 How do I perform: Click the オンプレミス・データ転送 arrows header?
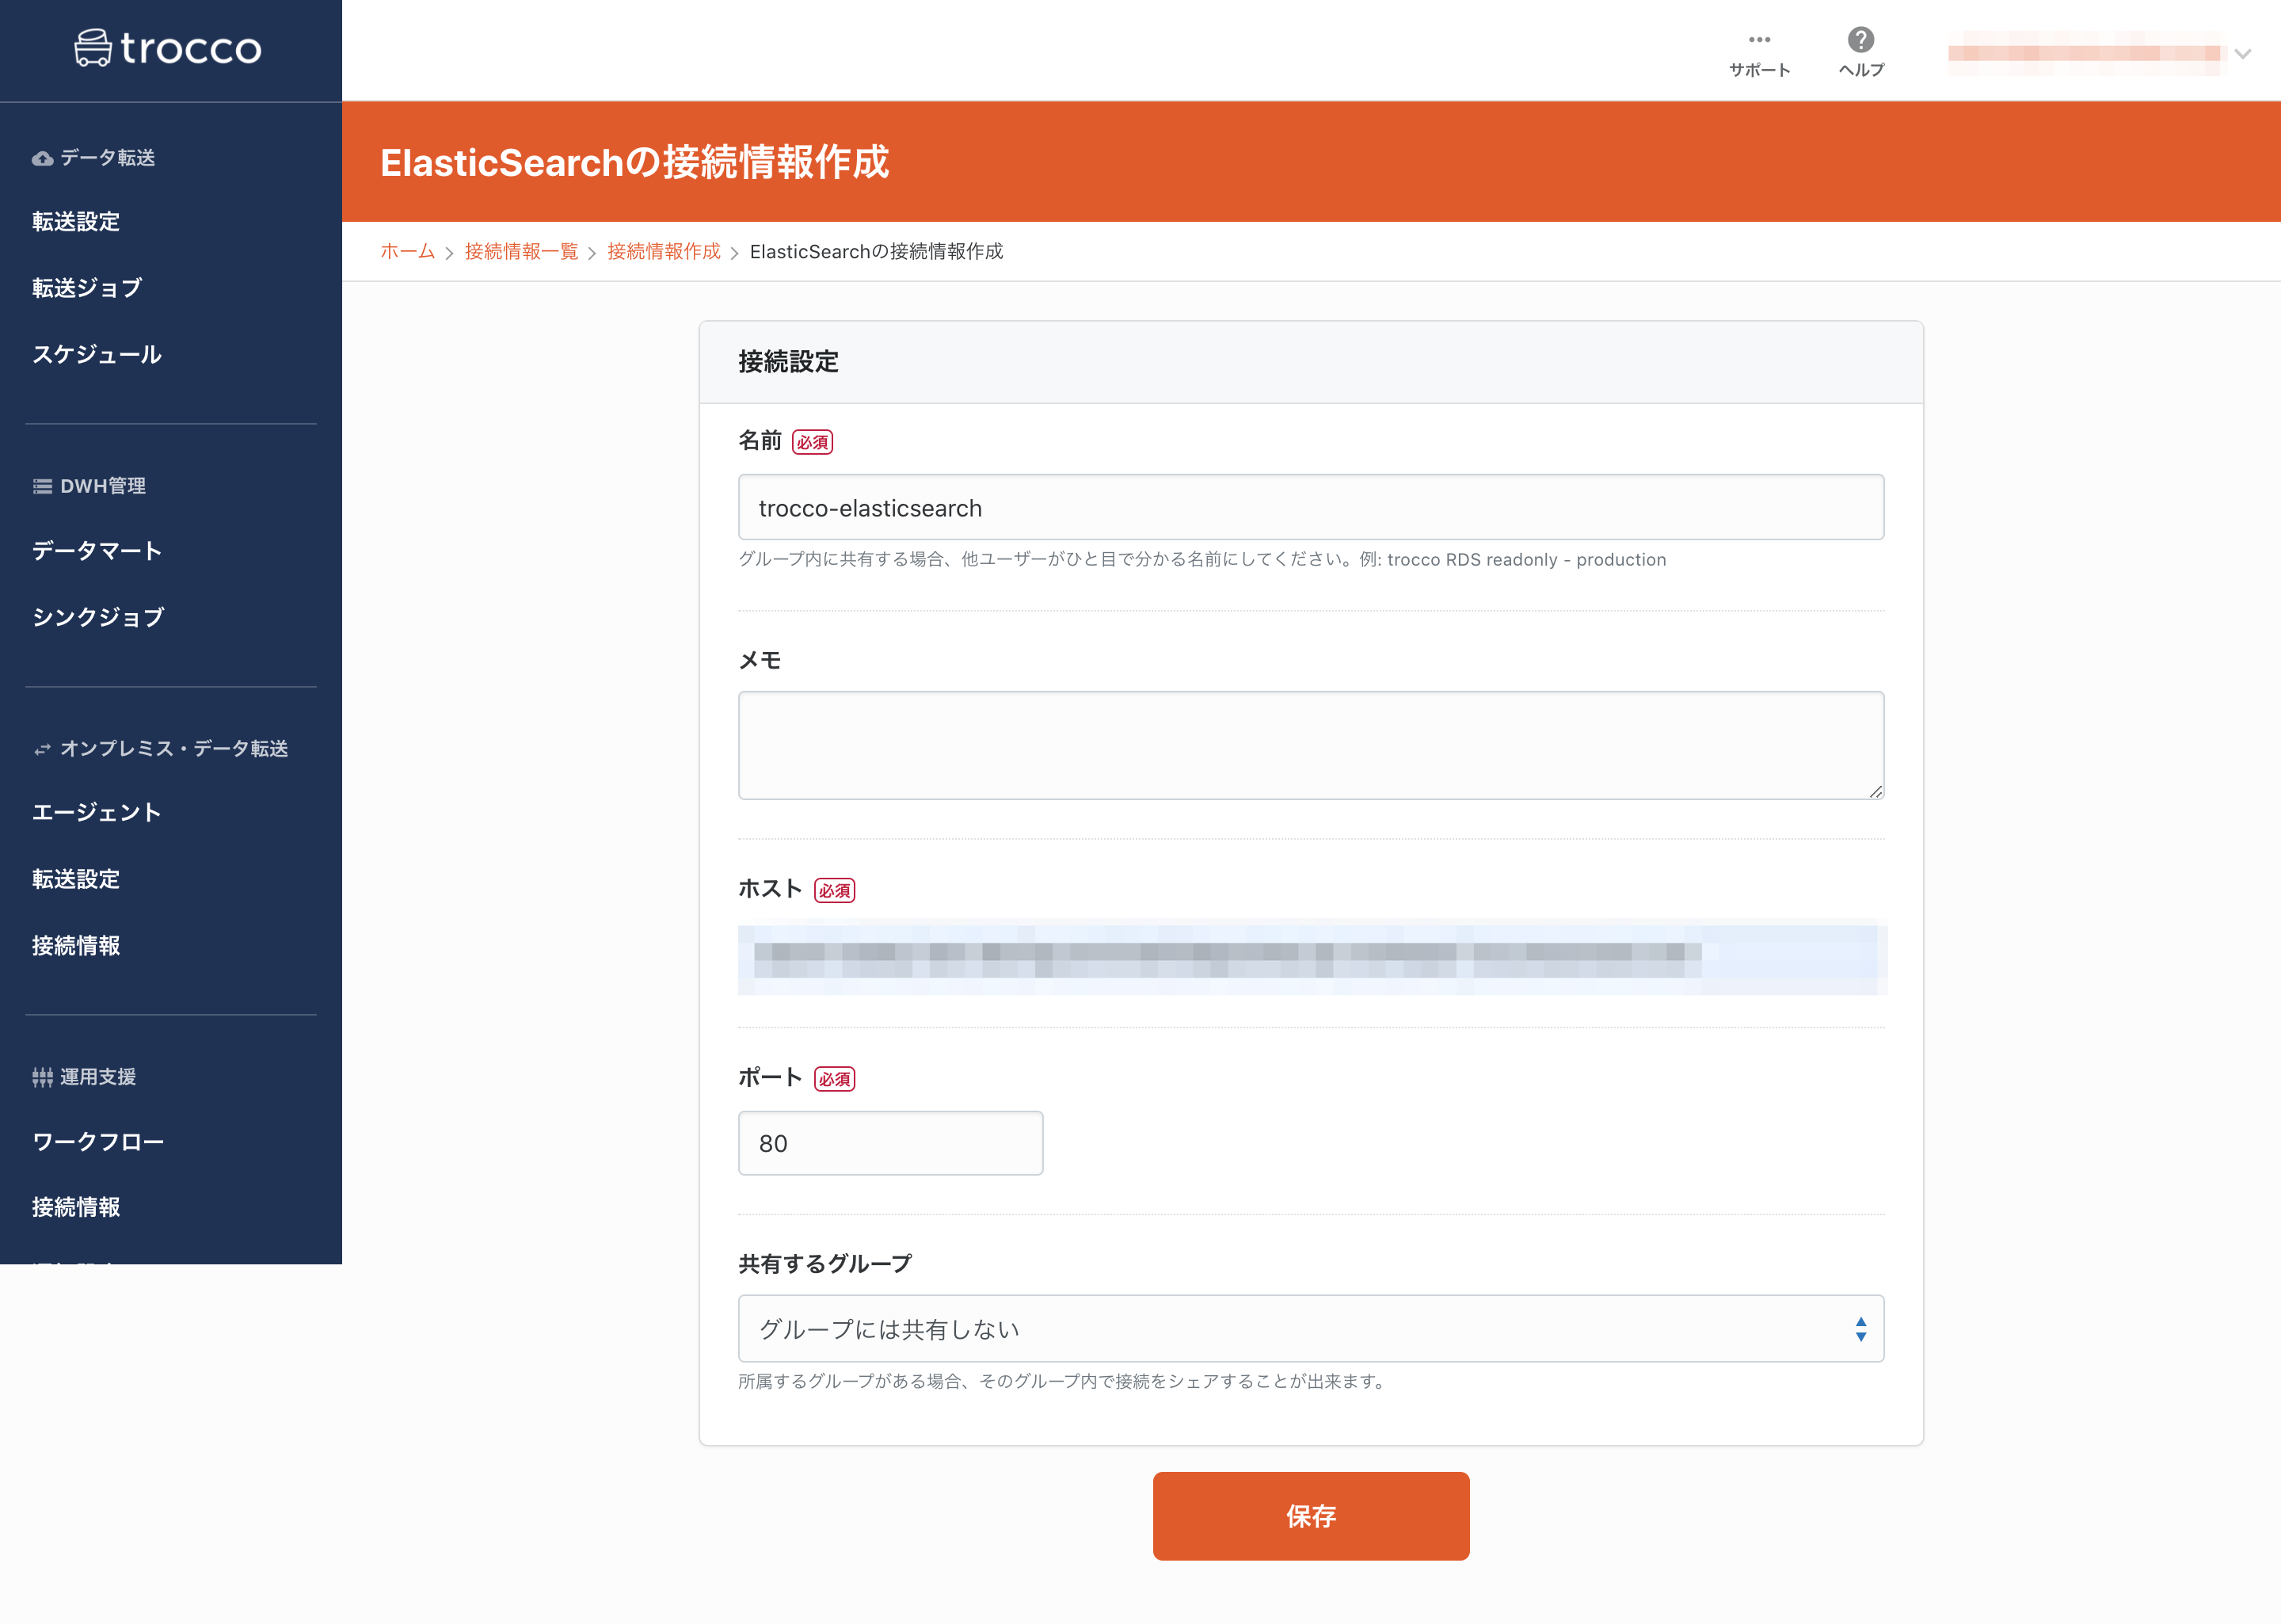pos(160,749)
